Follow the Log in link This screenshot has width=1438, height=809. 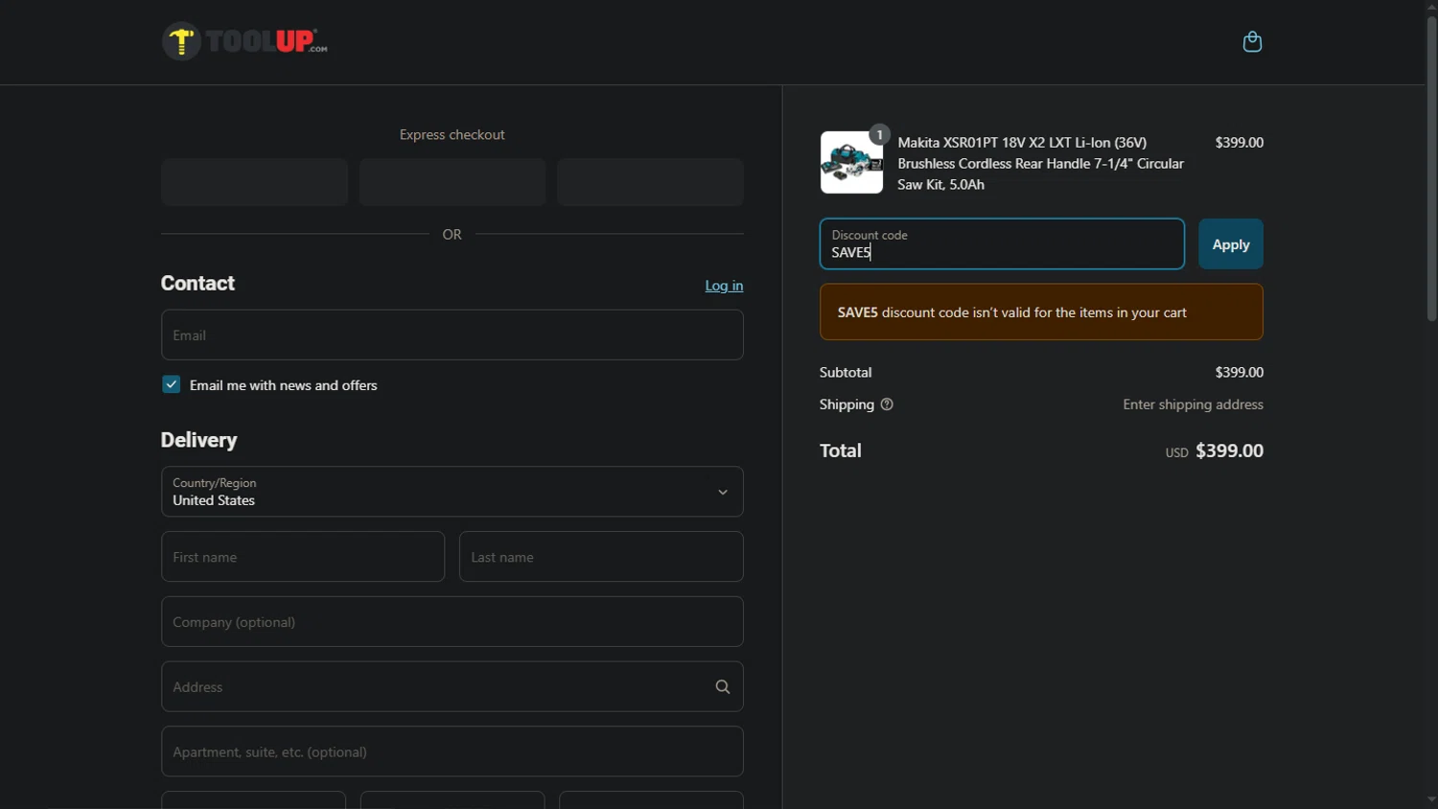click(x=724, y=286)
